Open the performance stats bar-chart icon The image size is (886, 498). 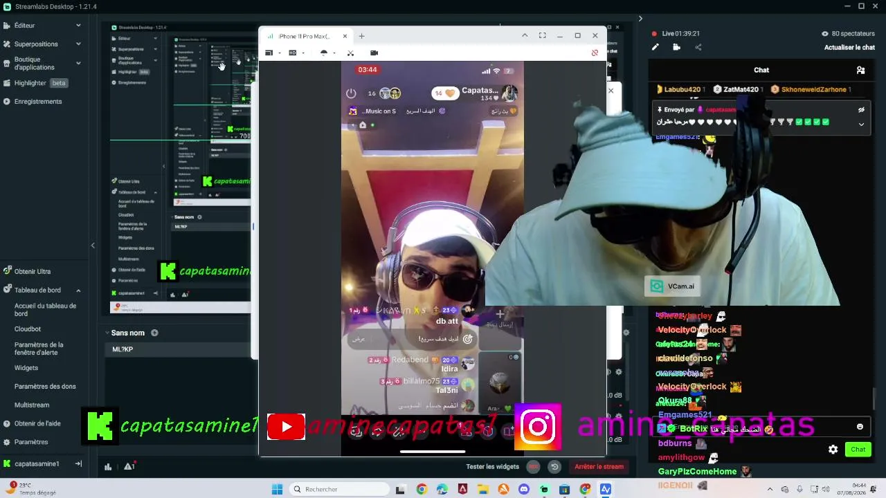(x=108, y=467)
